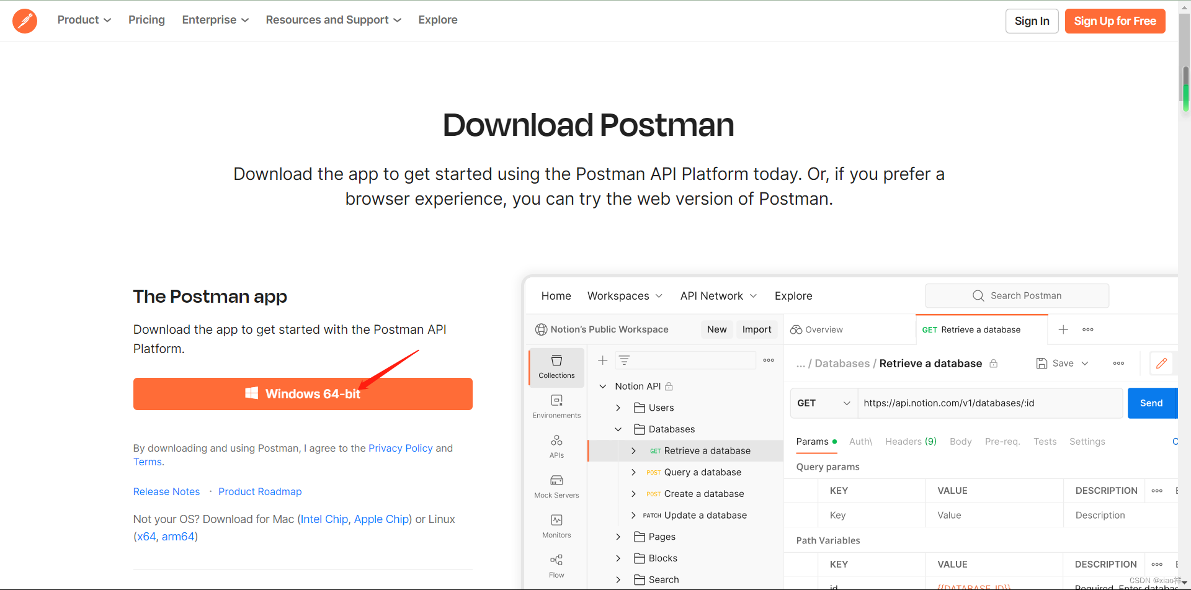Download the Mac Intel Chip version
Image resolution: width=1191 pixels, height=590 pixels.
tap(324, 519)
